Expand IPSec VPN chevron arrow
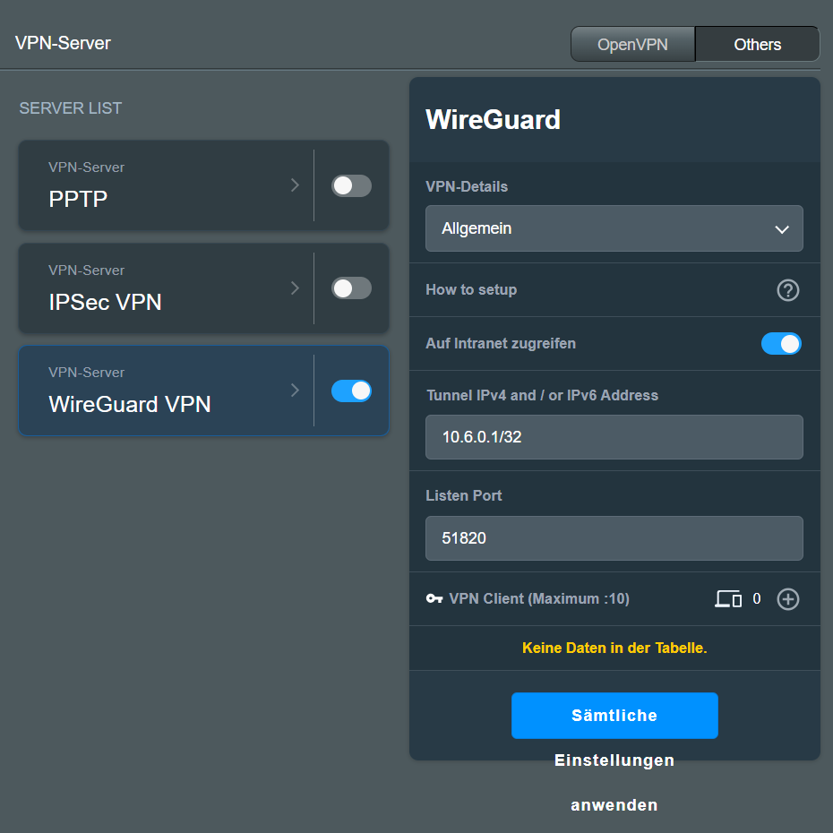 tap(295, 288)
